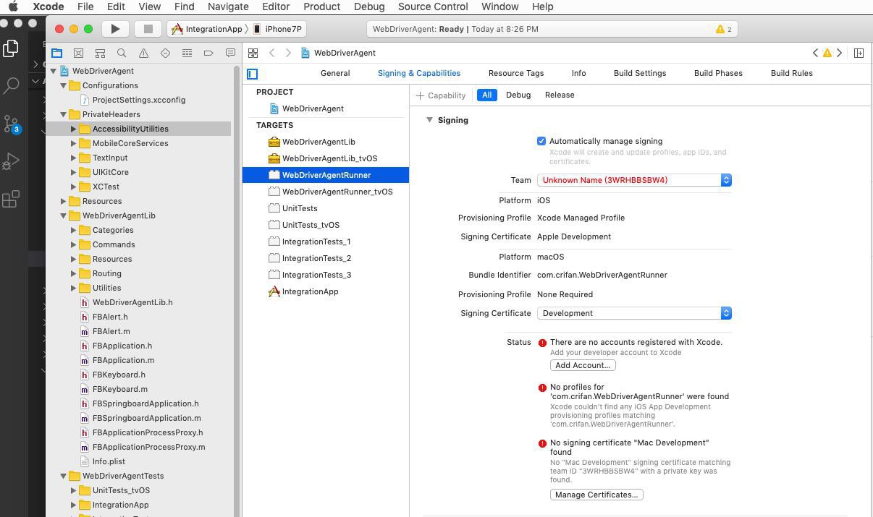This screenshot has width=873, height=517.
Task: Open the related items grid menu
Action: (253, 53)
